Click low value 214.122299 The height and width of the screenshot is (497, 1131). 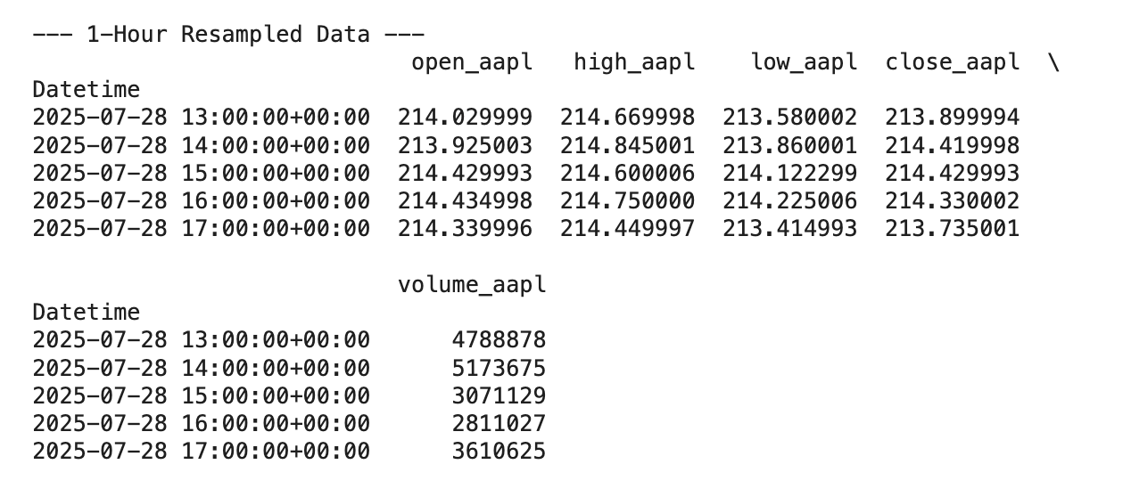789,173
